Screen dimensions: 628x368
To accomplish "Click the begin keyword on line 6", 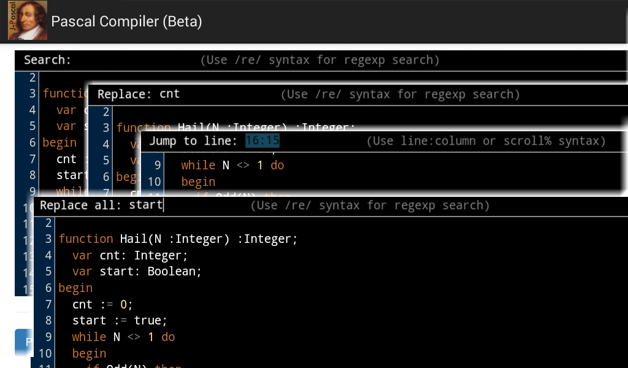I will [x=75, y=287].
